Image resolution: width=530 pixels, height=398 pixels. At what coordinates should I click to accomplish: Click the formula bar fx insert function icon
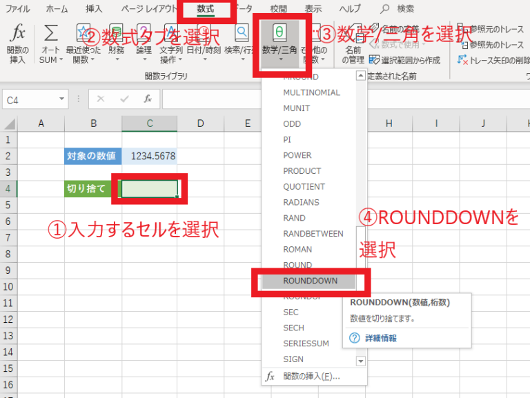point(148,99)
